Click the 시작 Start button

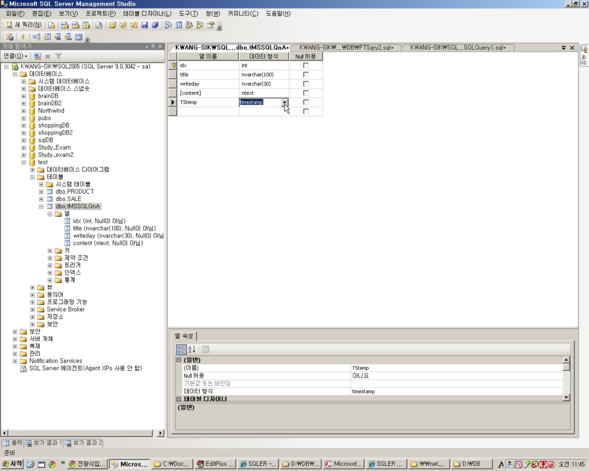pyautogui.click(x=12, y=464)
